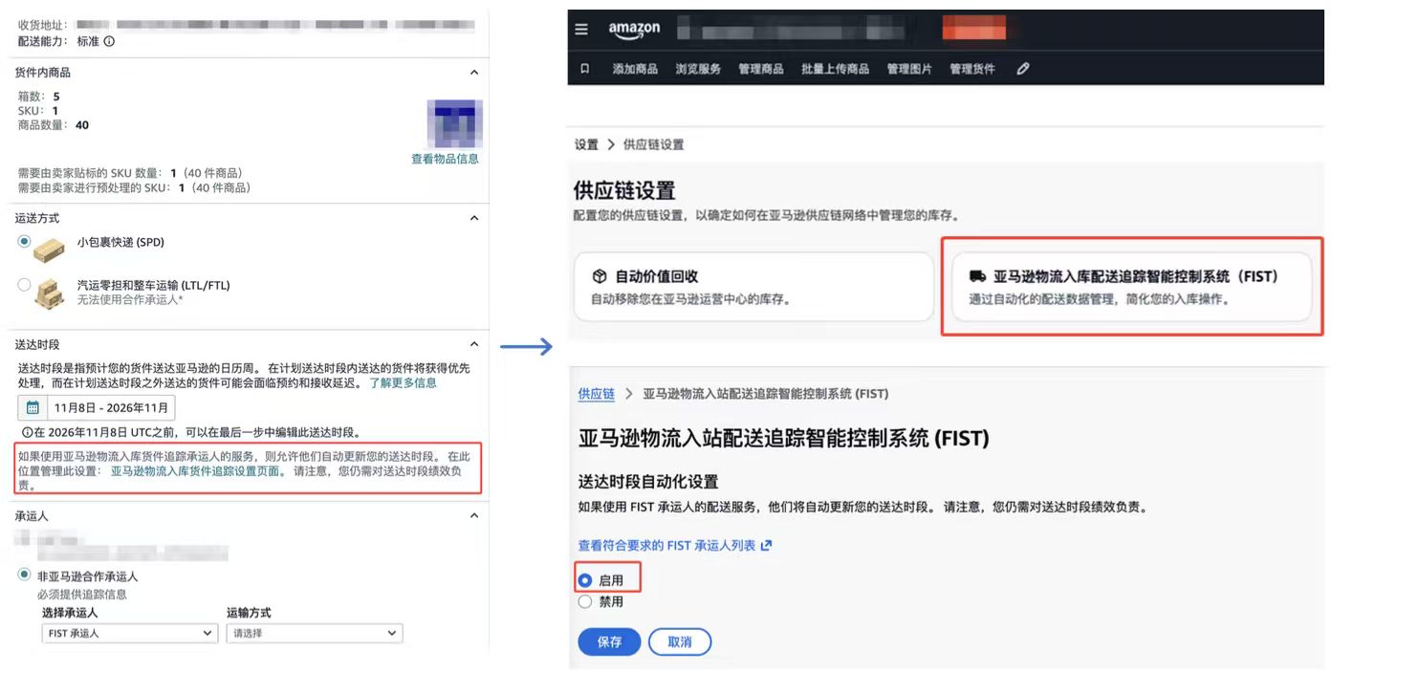The image size is (1420, 695).
Task: Open the 自动价值回收 card
Action: (754, 287)
